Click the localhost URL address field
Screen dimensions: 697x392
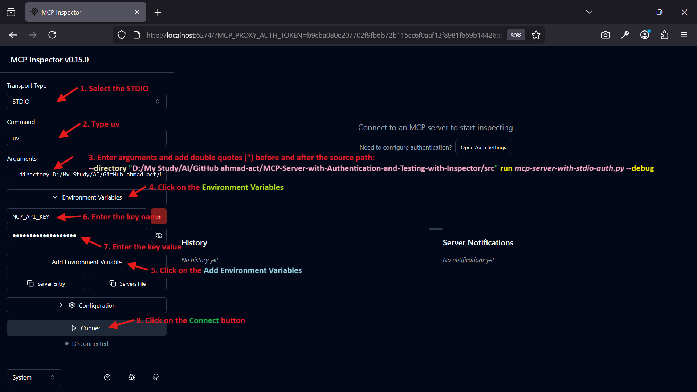(x=324, y=35)
